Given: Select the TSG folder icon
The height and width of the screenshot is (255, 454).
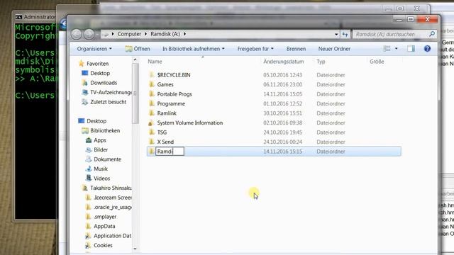Looking at the screenshot, I should click(x=151, y=132).
